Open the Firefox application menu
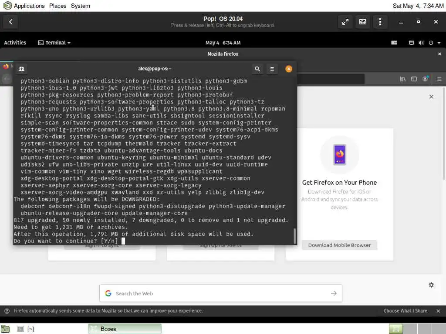 click(439, 79)
